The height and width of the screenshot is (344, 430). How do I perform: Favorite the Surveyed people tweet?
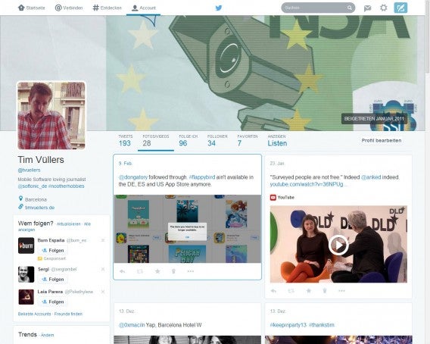(x=309, y=291)
